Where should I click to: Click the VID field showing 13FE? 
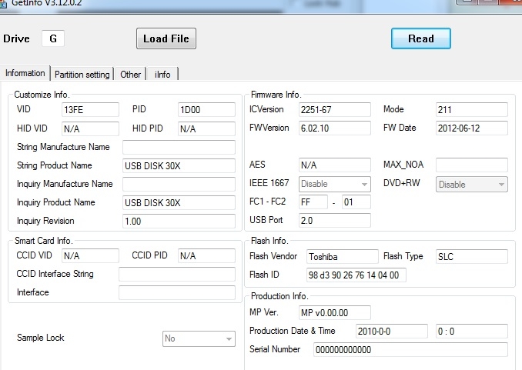coord(90,109)
